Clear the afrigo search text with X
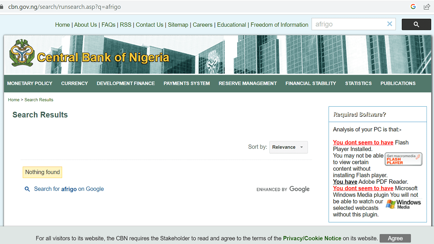Viewport: 434px width, 244px height. tap(390, 24)
